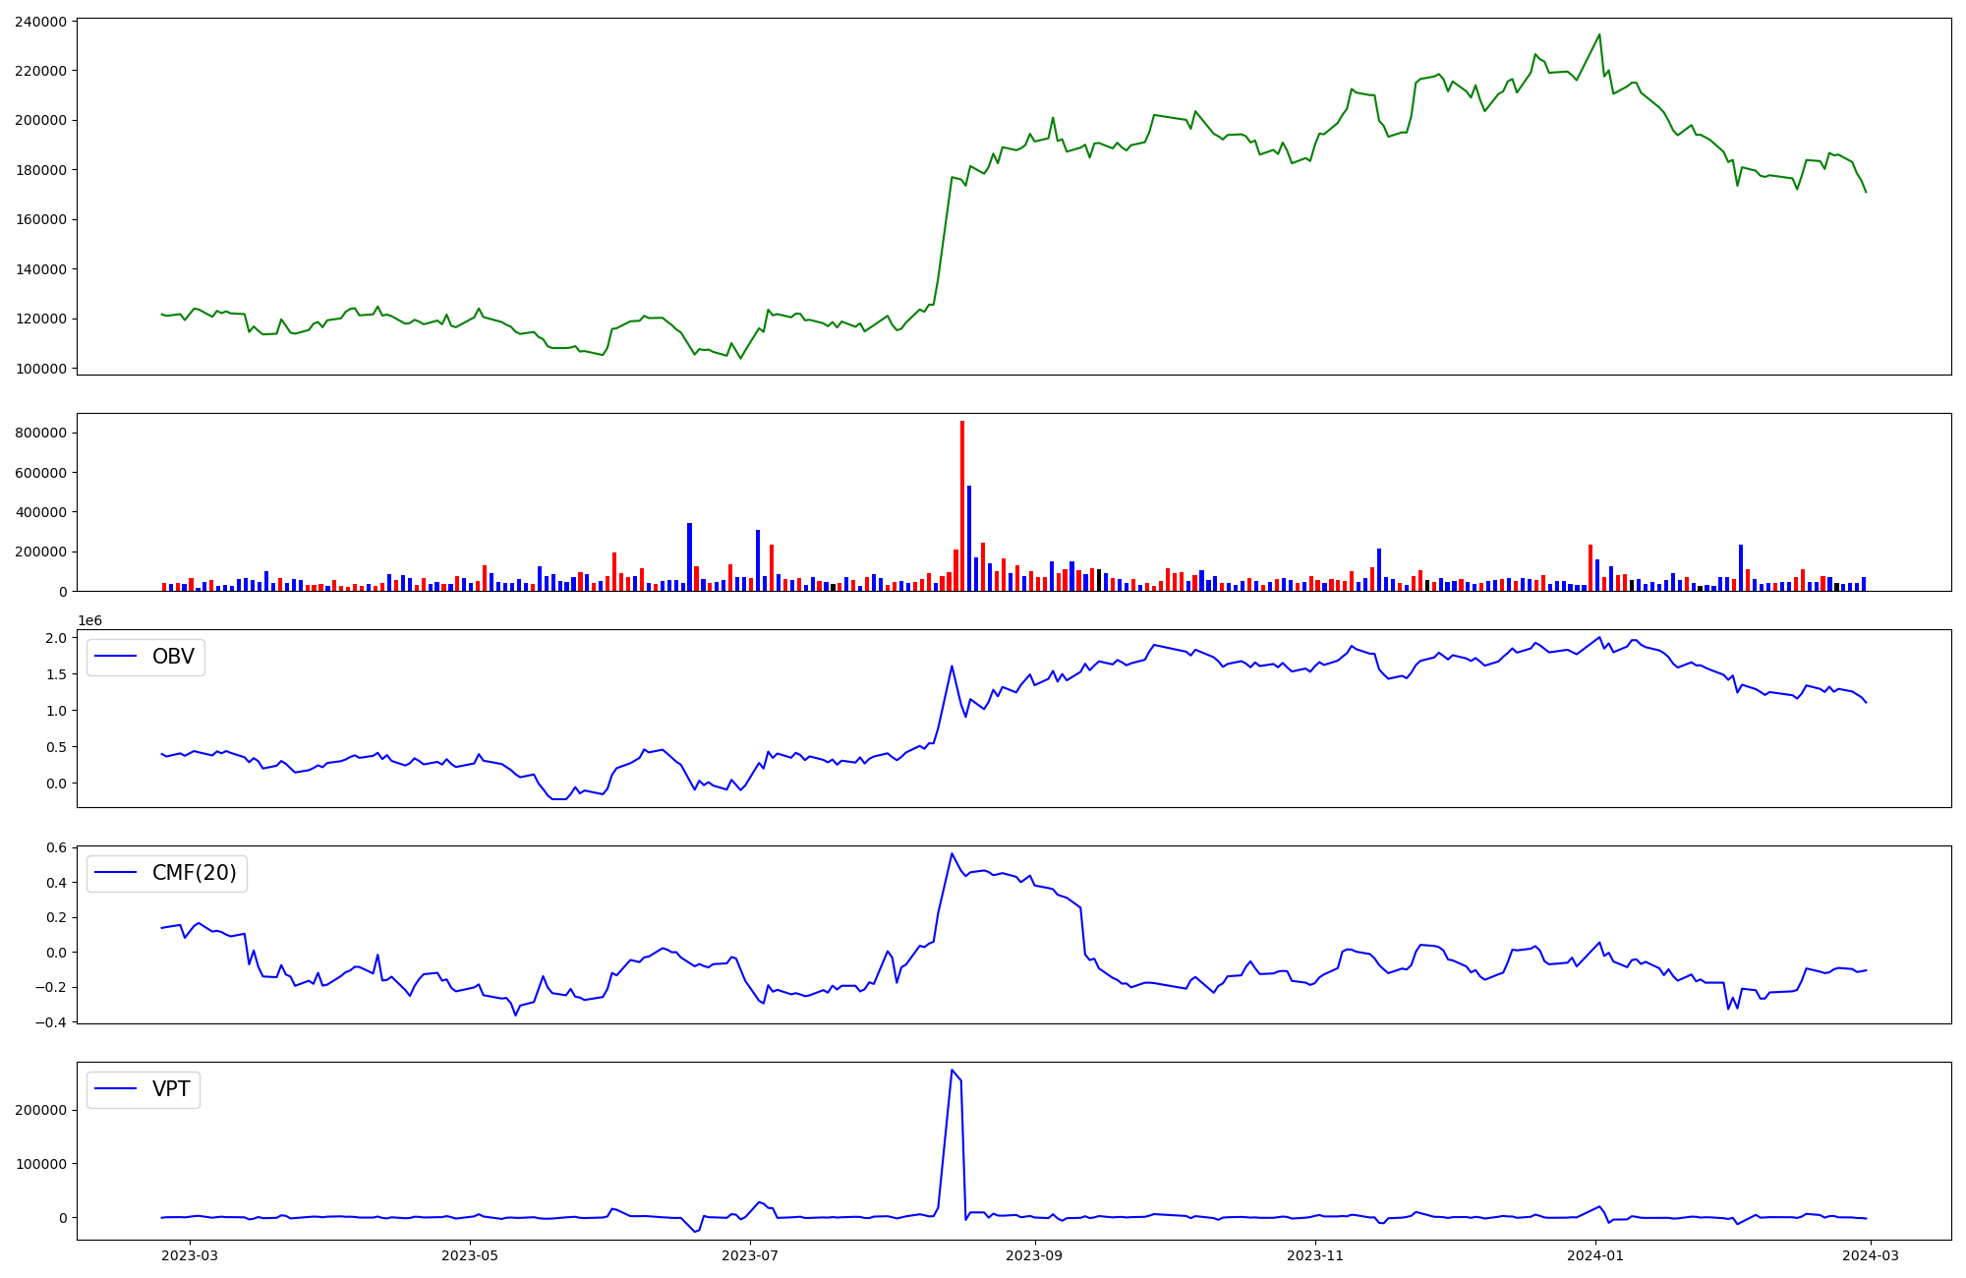
Task: Click the blue line sample in CMF(20) legend
Action: 115,874
